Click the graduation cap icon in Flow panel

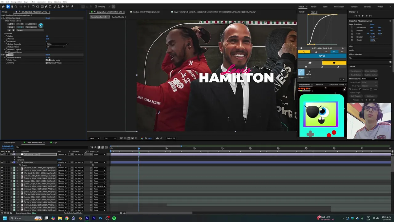(x=310, y=63)
